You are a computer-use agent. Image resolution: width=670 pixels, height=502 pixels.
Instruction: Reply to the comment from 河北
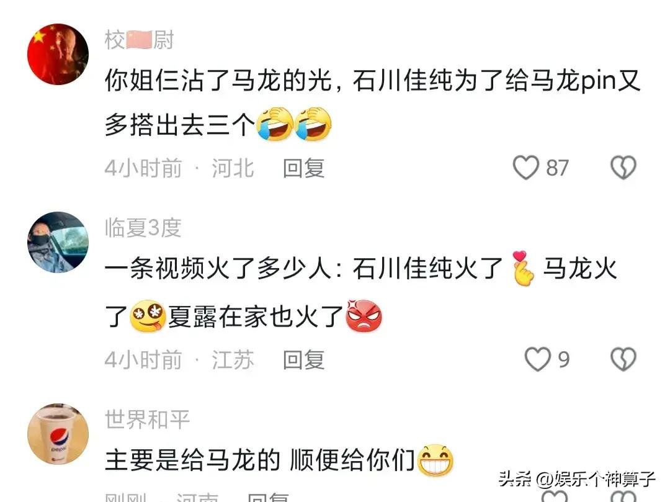point(303,168)
